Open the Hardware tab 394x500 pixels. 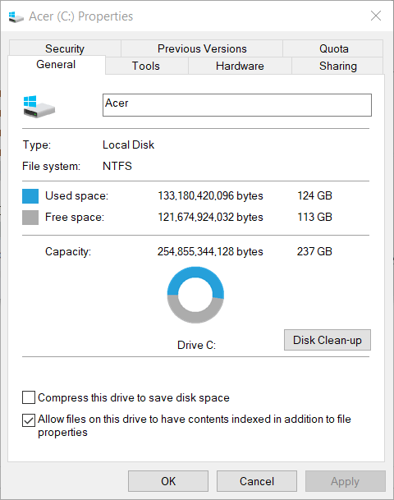[x=240, y=66]
